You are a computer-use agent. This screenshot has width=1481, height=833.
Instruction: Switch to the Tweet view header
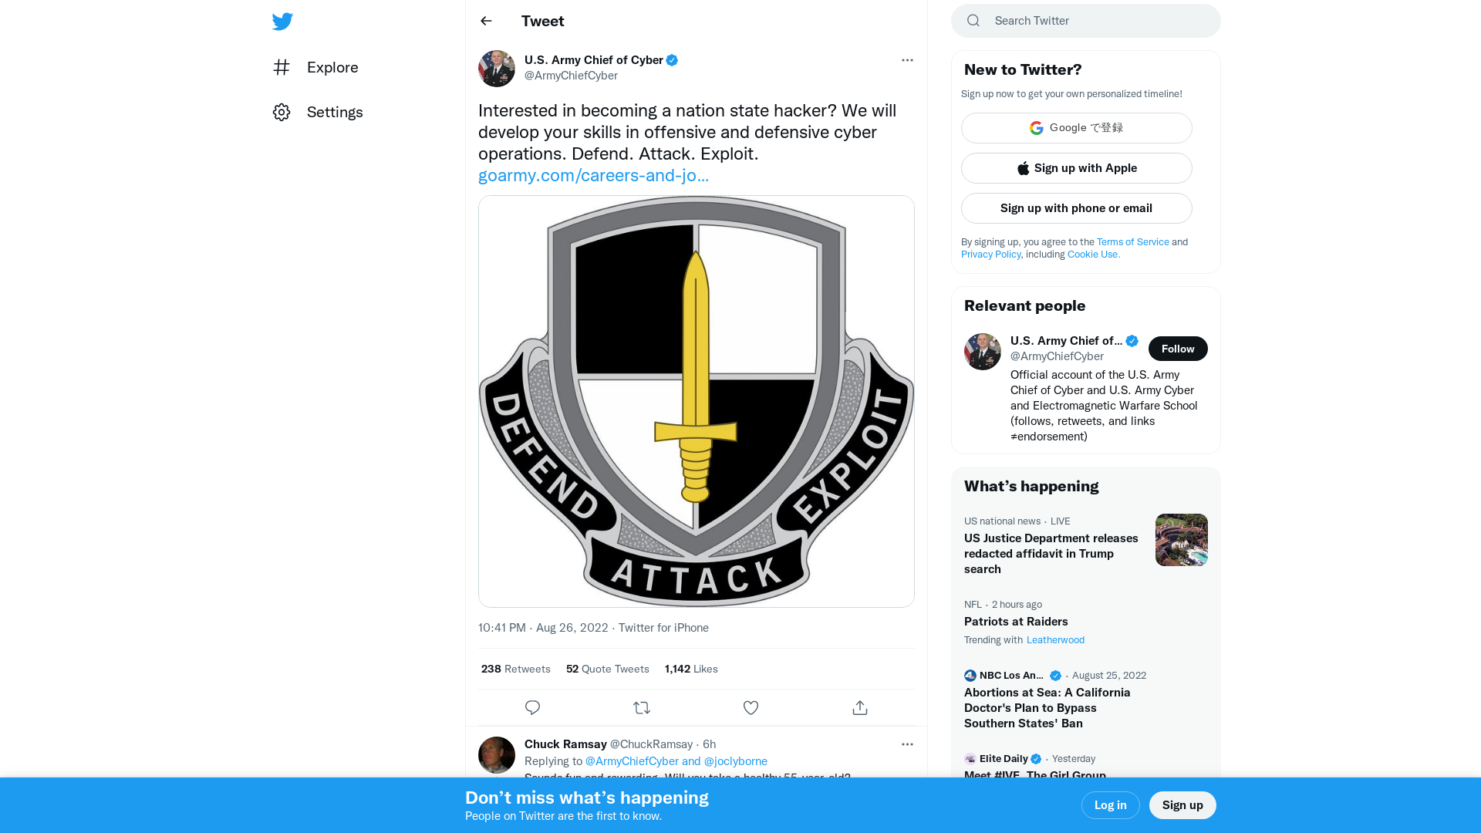click(542, 21)
